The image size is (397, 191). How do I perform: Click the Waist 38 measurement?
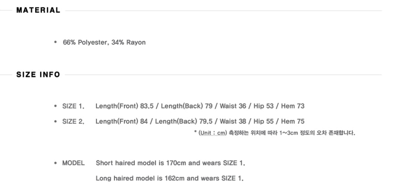point(234,121)
